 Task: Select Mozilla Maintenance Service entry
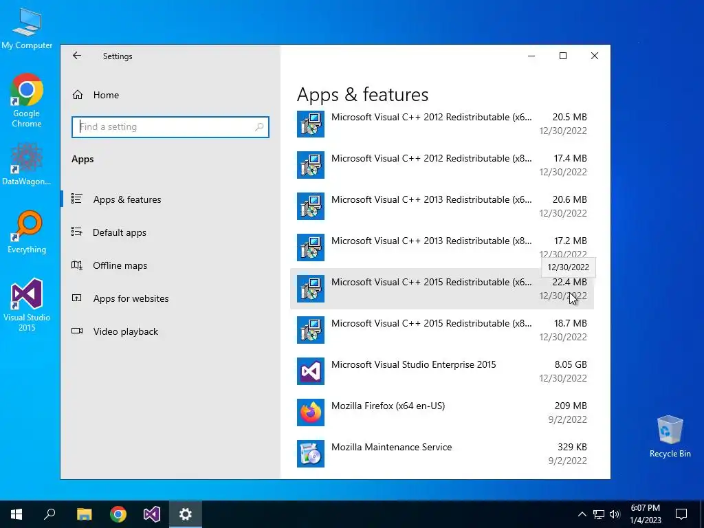point(442,454)
